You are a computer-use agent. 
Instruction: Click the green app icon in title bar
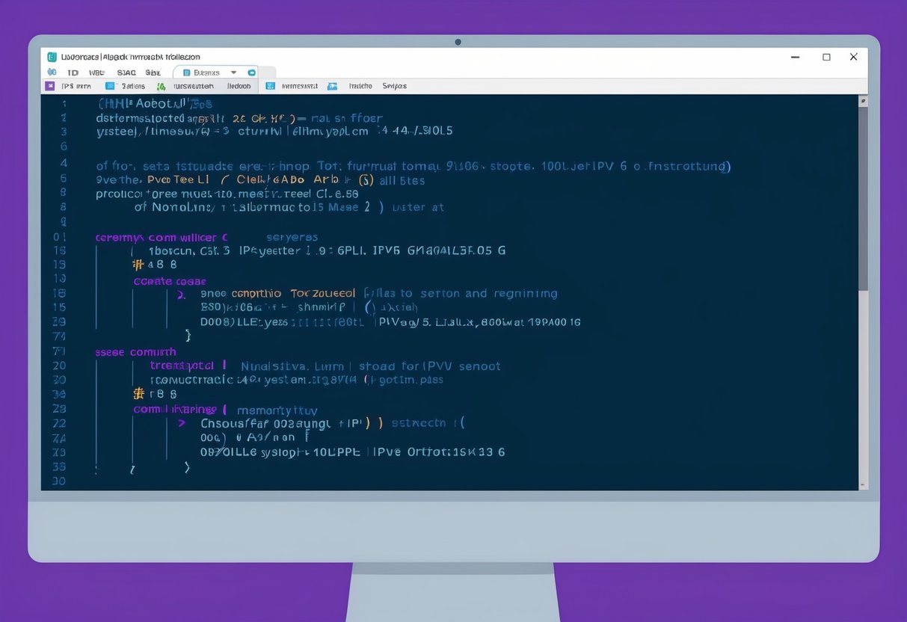pyautogui.click(x=52, y=57)
